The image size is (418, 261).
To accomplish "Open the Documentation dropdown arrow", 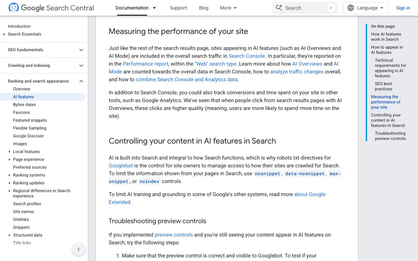I will point(154,8).
